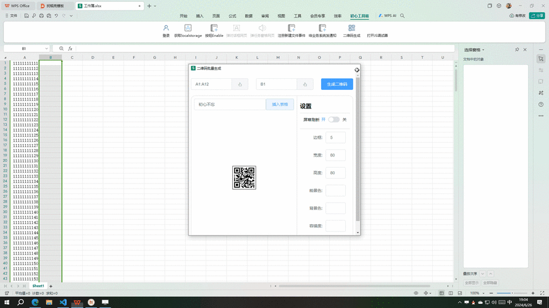This screenshot has height=308, width=549.
Task: Click the zoom slider handle in status bar
Action: 512,293
